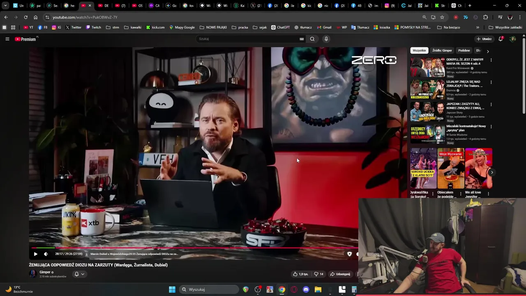Select the 'Źródło: Gimper' filter chip
The height and width of the screenshot is (296, 526).
[442, 51]
